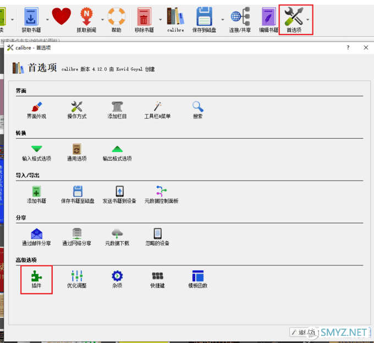Open 杂项 (Miscellaneous) settings

pos(117,279)
